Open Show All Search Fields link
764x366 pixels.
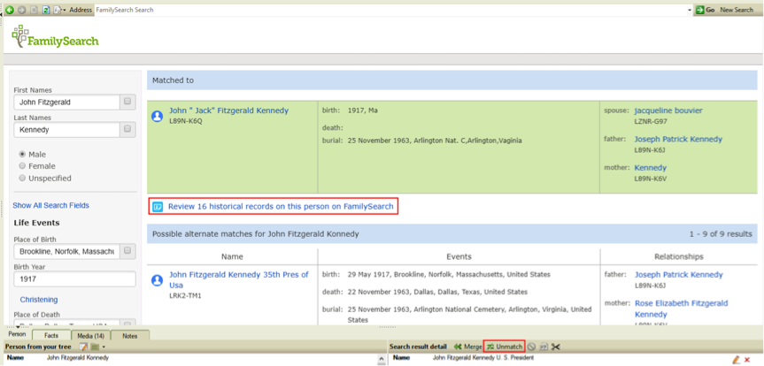(50, 205)
